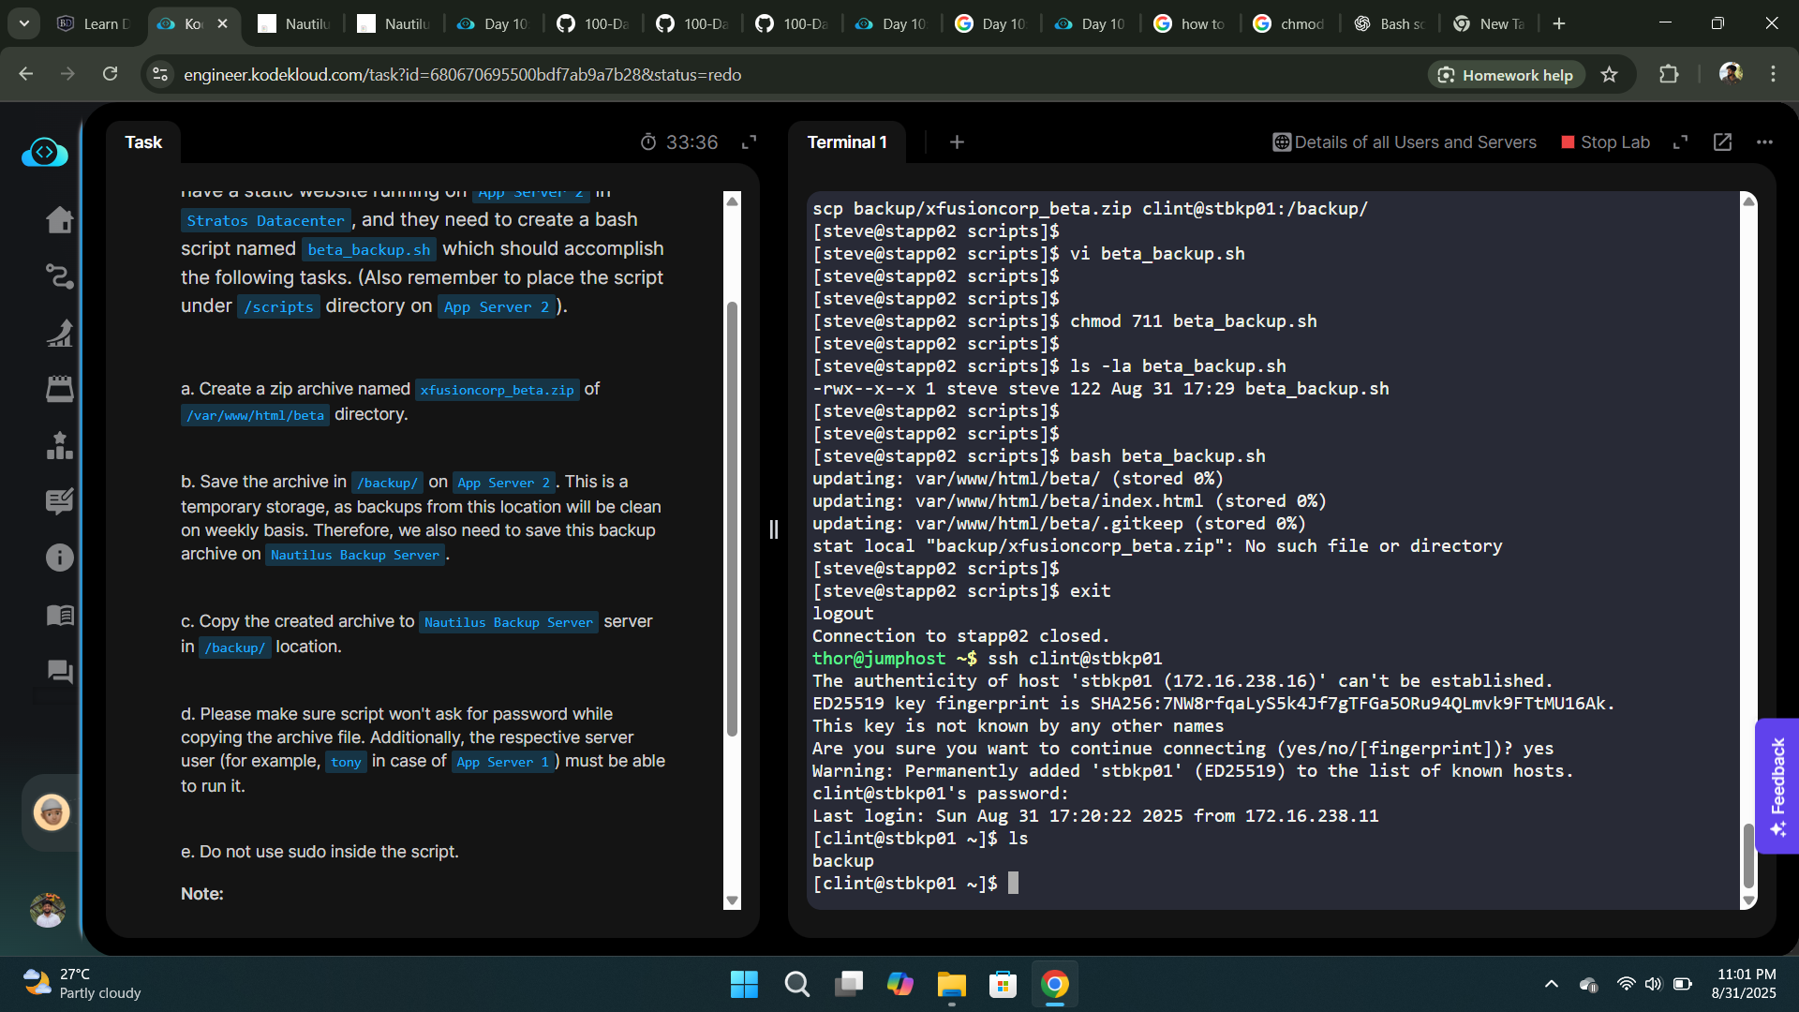The height and width of the screenshot is (1012, 1799).
Task: Open the chat bubbles icon in sidebar
Action: click(x=59, y=671)
